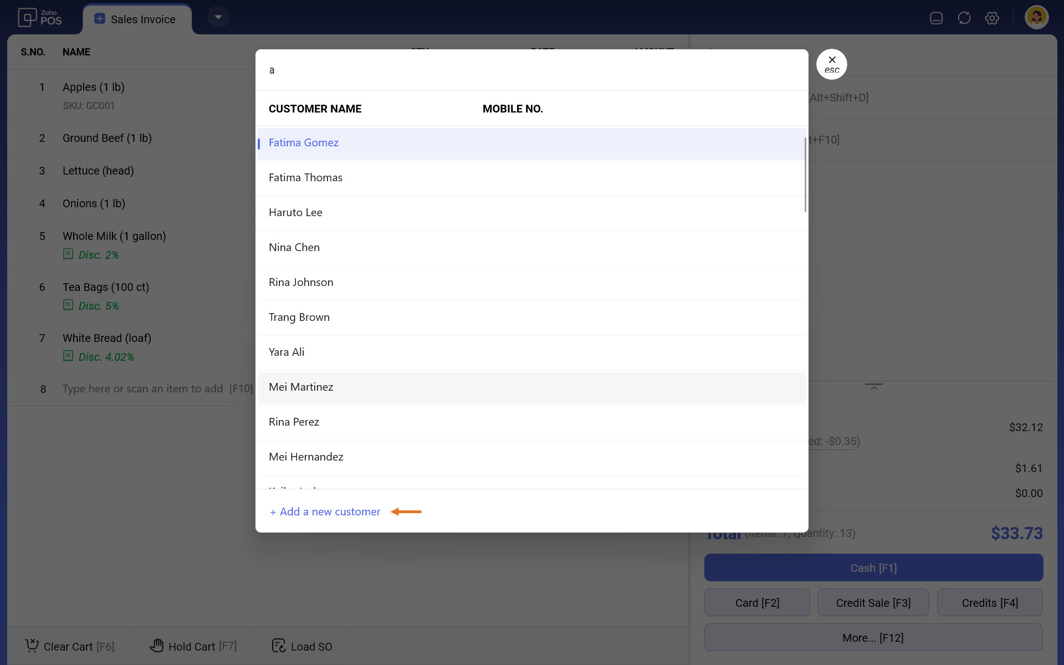Open dropdown arrow beside Sales Invoice tab
The height and width of the screenshot is (665, 1064).
218,17
